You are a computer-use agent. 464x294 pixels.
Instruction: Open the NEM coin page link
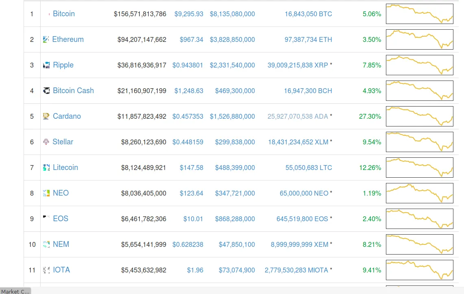[x=61, y=244]
